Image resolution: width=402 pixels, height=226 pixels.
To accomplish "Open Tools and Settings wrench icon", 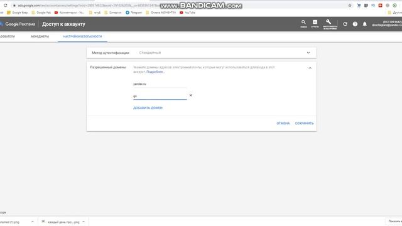I will click(x=330, y=24).
